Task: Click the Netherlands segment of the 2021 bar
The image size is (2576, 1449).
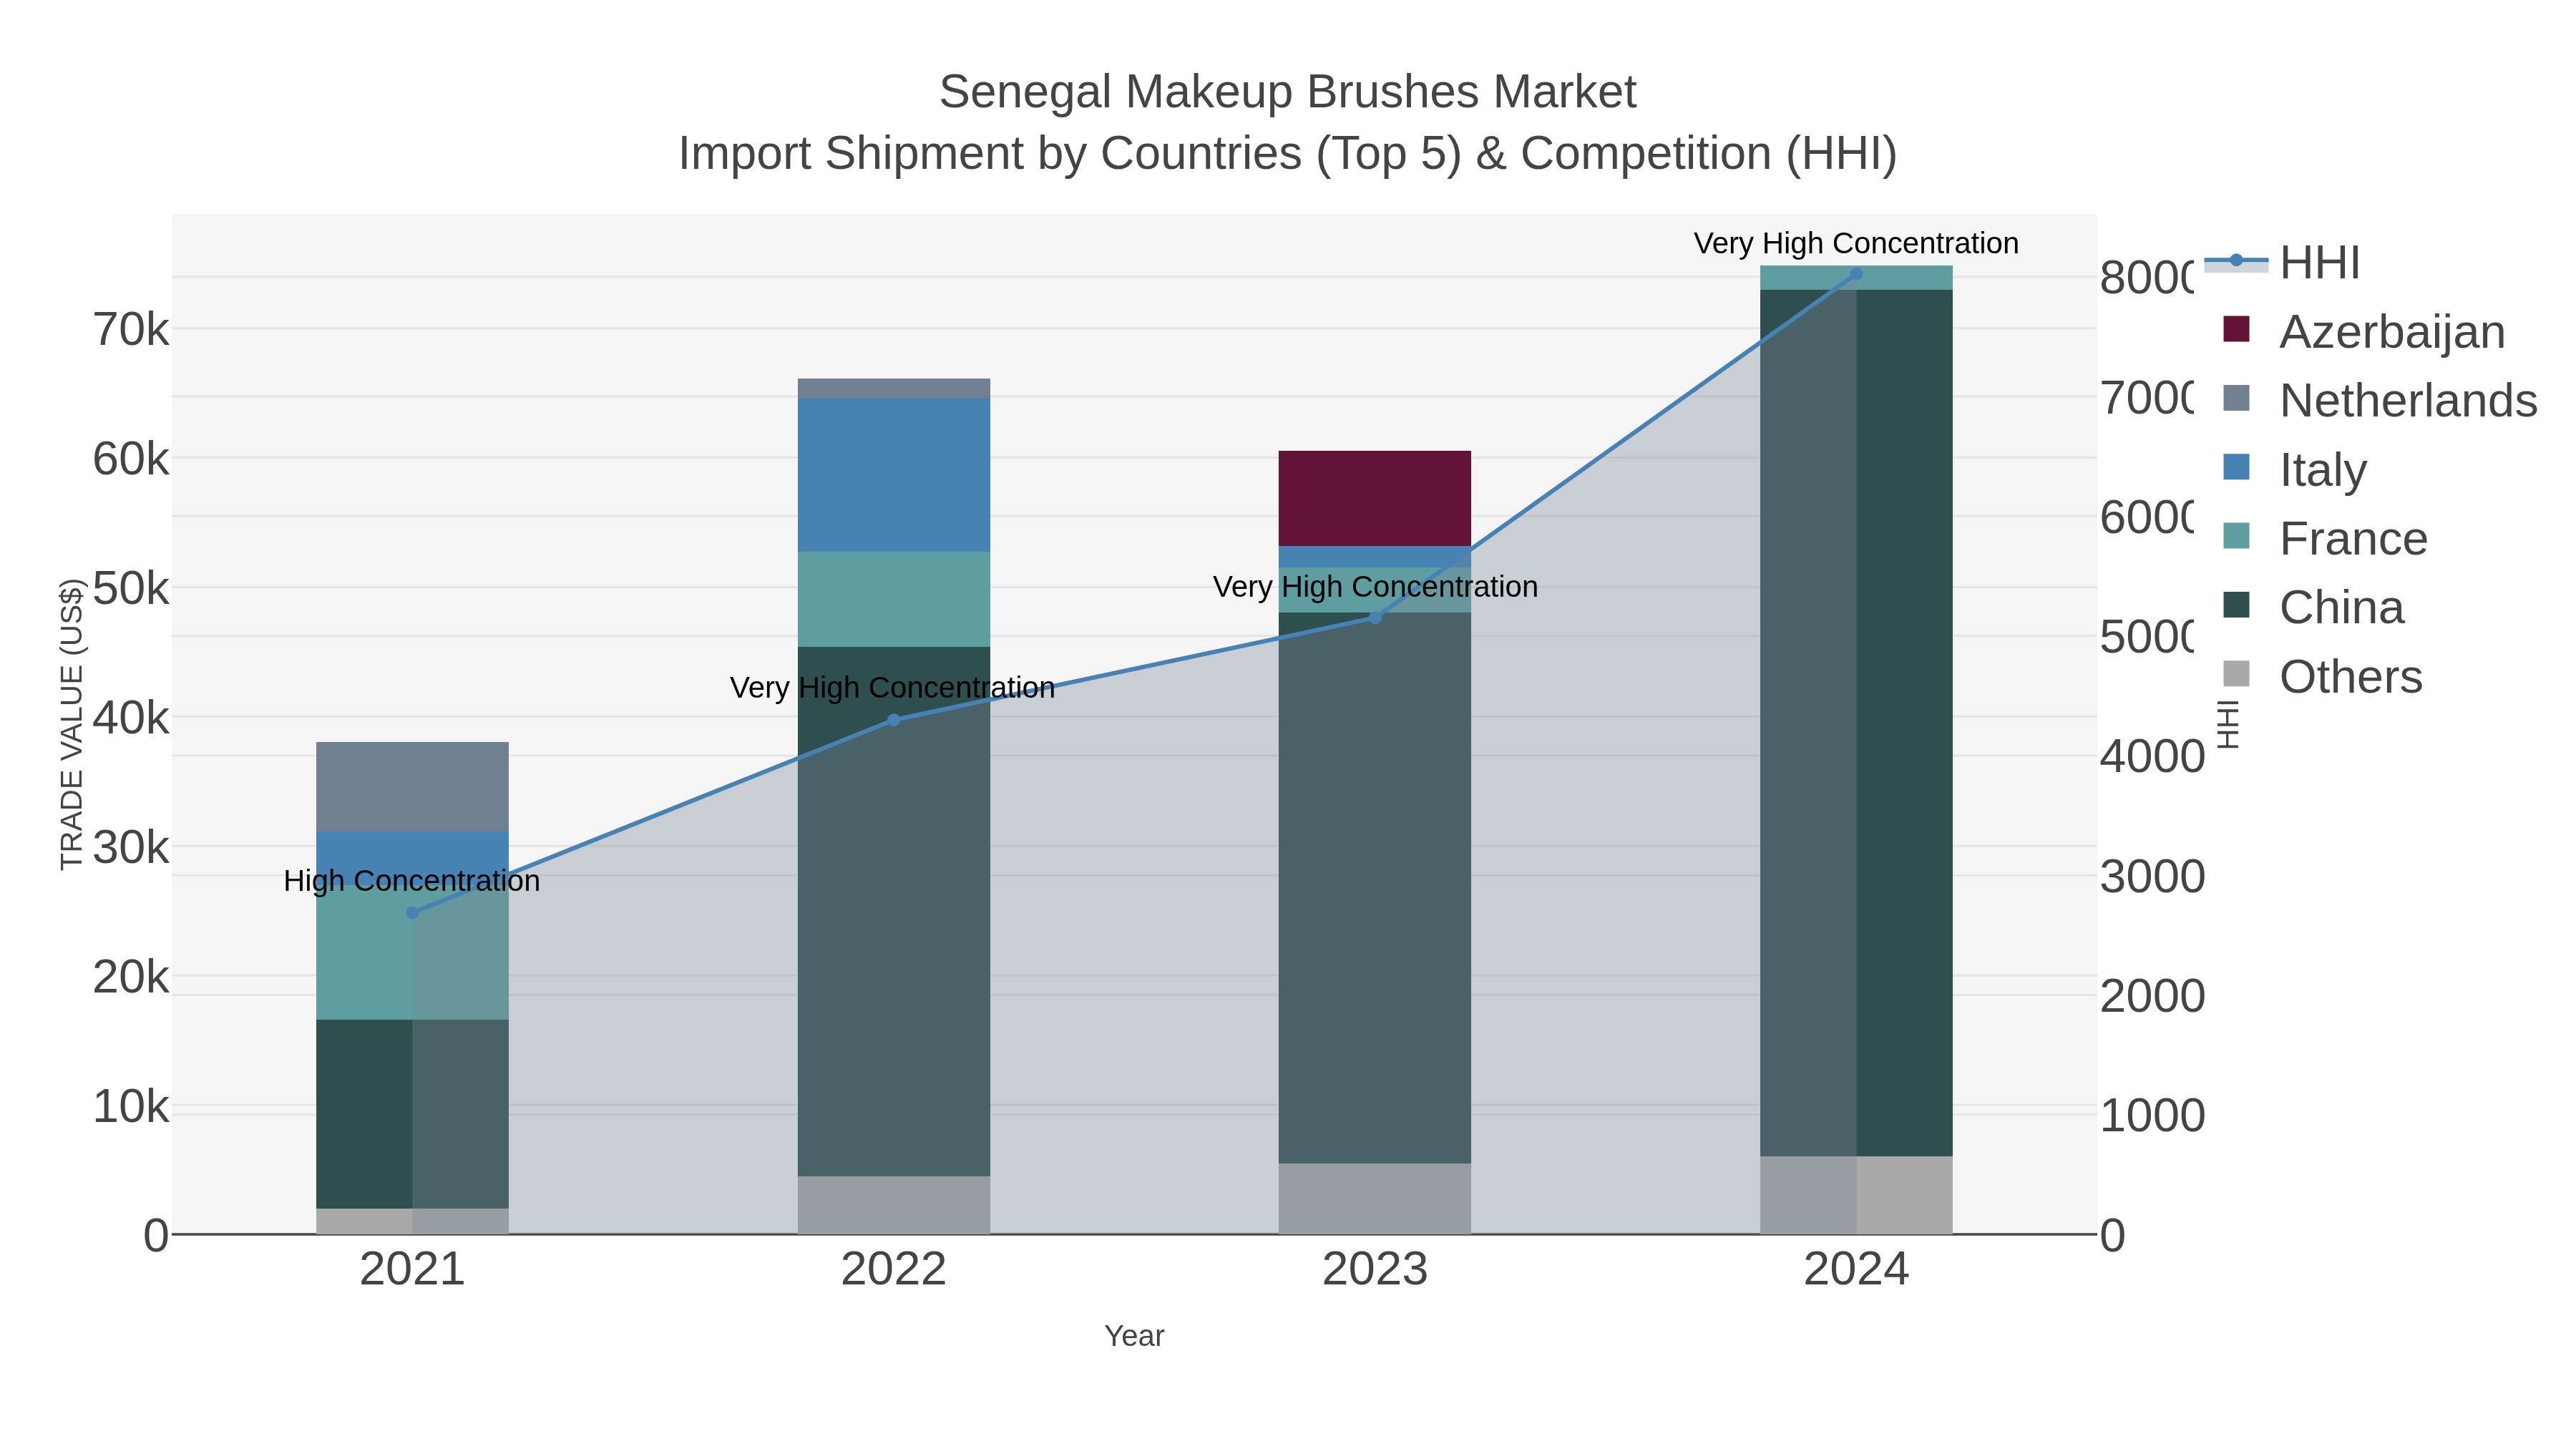Action: [x=412, y=787]
